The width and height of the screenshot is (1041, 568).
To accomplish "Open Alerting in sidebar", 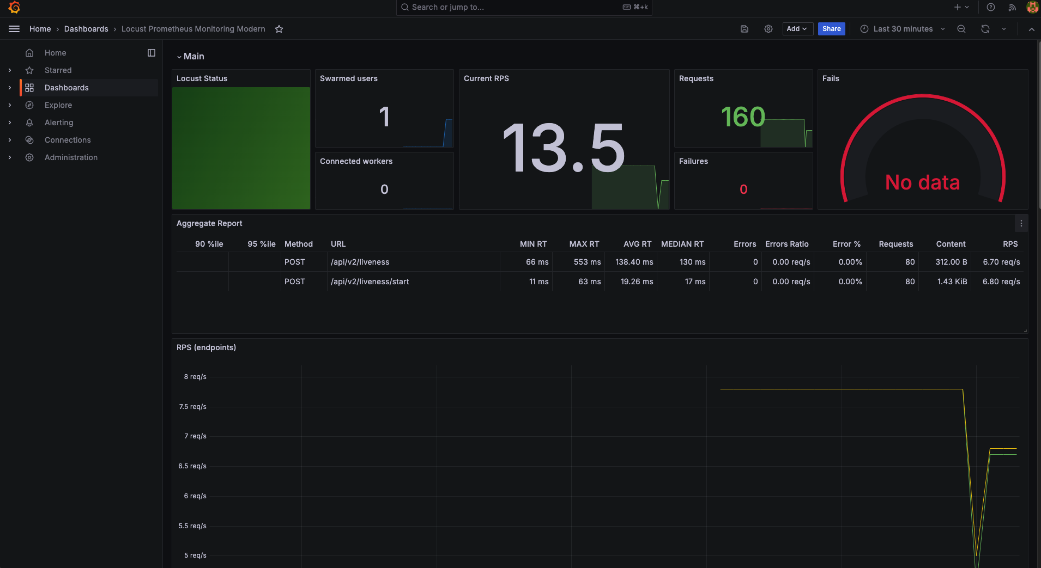I will point(59,123).
